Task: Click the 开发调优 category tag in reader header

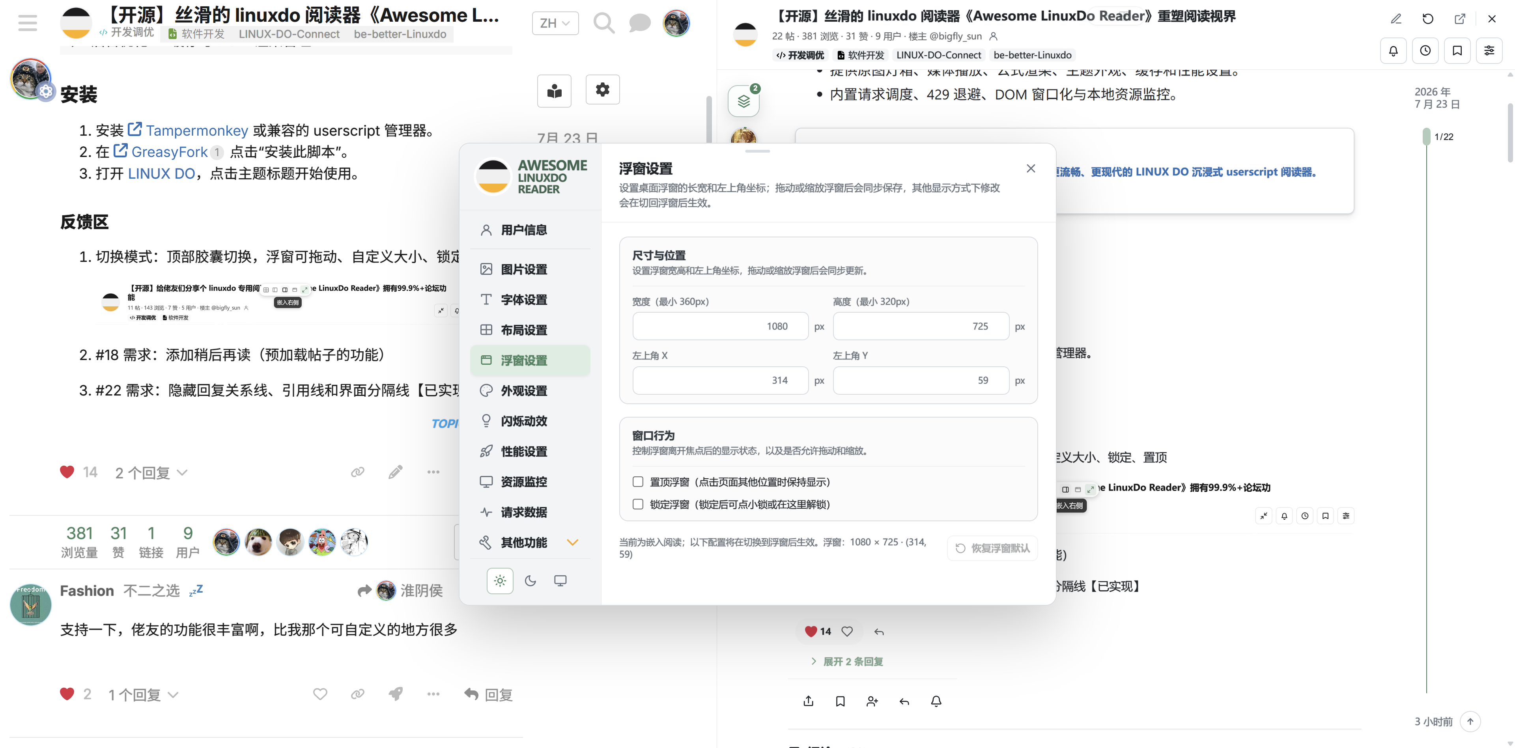Action: 800,55
